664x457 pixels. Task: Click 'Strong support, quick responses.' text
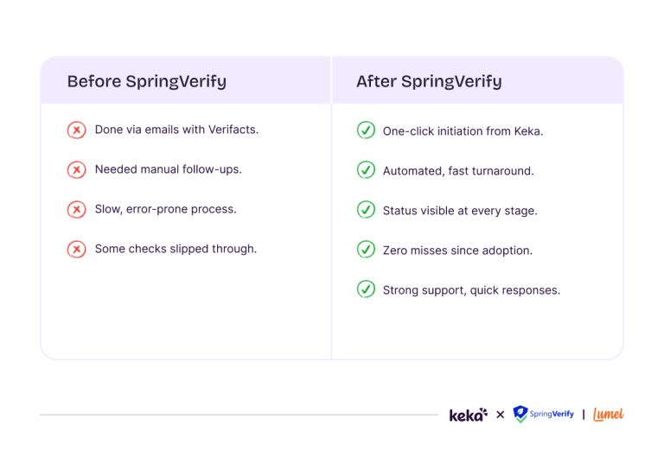[x=471, y=290]
